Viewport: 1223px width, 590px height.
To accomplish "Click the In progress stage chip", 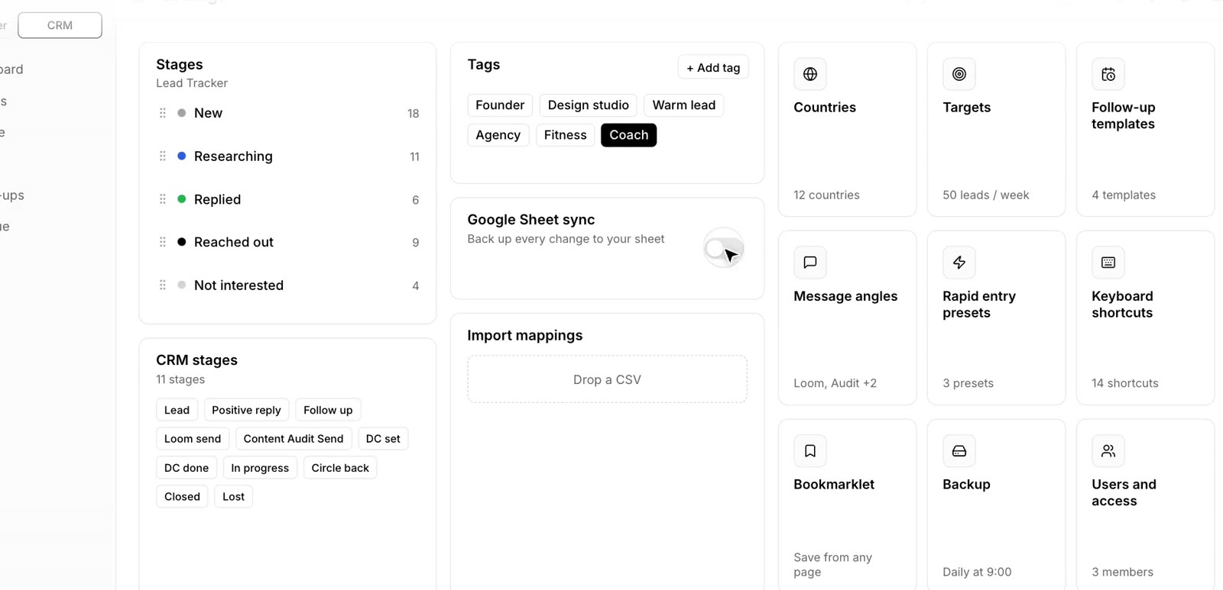I will click(x=260, y=468).
